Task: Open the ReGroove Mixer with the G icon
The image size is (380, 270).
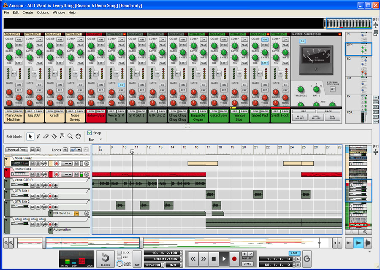Action: point(307,259)
